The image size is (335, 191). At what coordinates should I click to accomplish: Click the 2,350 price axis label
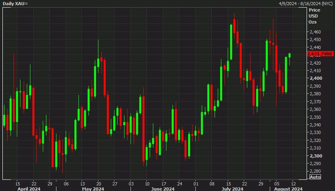coord(315,117)
